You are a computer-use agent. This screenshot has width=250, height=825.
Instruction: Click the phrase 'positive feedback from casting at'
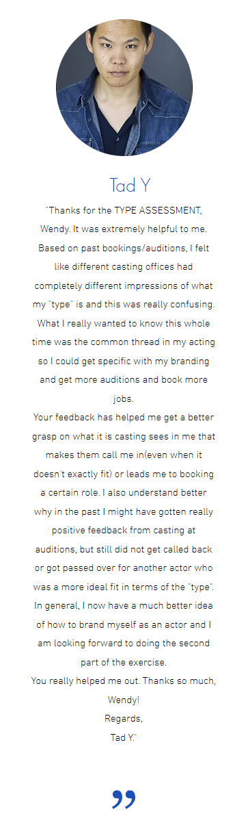click(124, 531)
